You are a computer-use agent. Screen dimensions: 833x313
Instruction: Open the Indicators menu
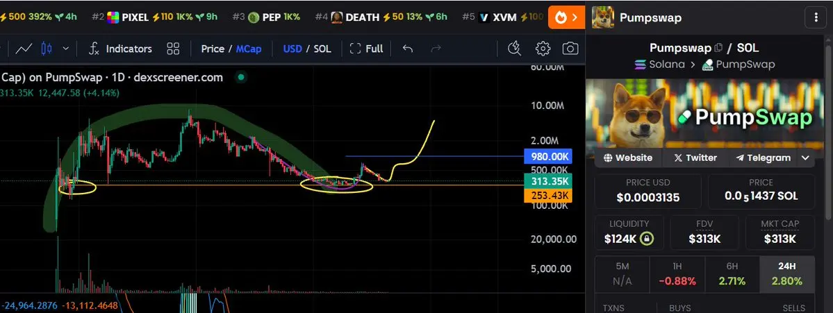point(120,49)
